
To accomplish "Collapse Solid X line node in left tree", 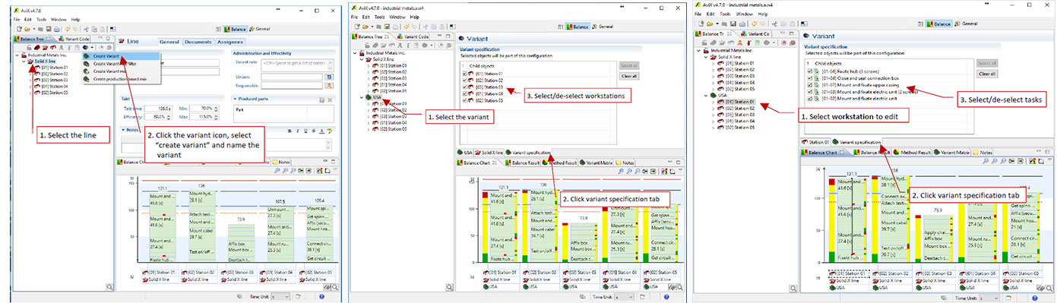I will [24, 61].
